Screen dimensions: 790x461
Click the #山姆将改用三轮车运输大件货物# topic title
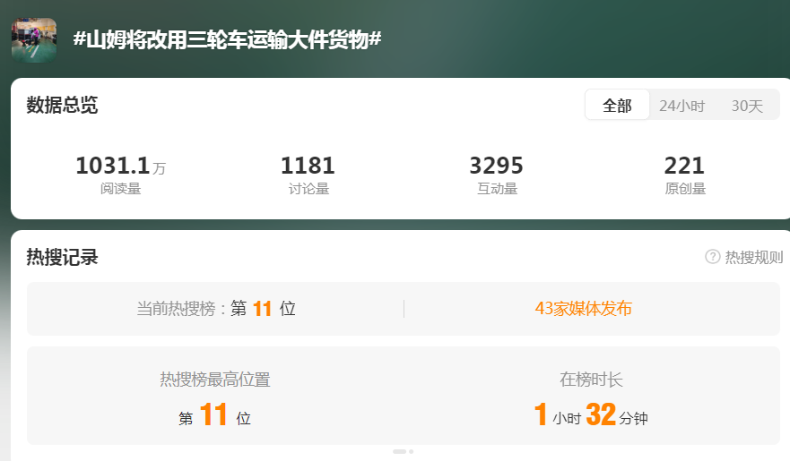(x=227, y=39)
